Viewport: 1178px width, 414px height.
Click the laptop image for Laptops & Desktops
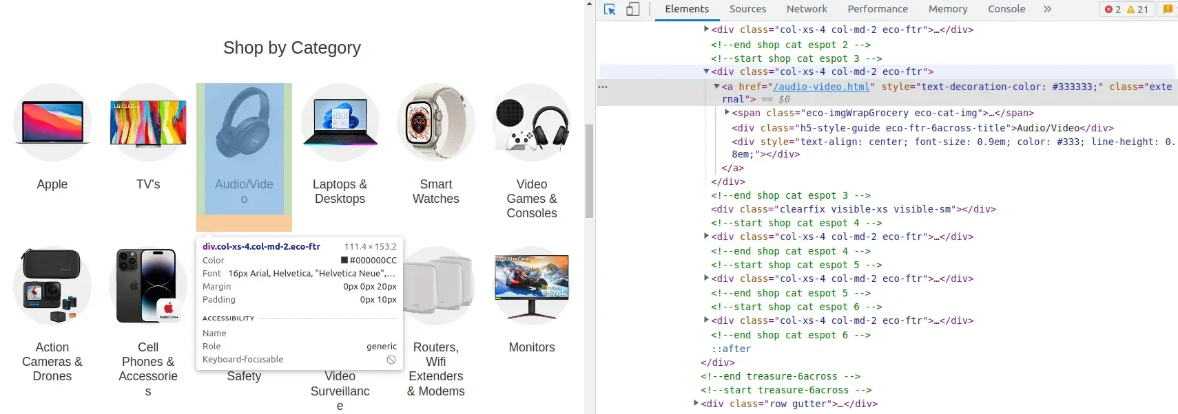coord(340,122)
